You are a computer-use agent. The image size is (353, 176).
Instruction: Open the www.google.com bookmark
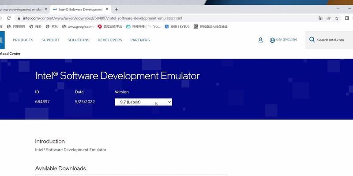(78, 26)
